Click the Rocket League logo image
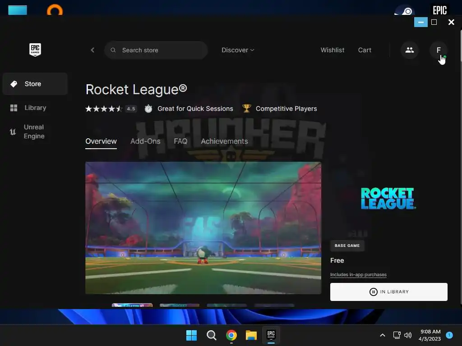The image size is (462, 346). tap(388, 199)
